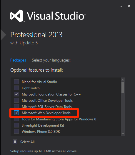This screenshot has width=135, height=155.
Task: Close the Visual Studio setup window
Action: 129,6
